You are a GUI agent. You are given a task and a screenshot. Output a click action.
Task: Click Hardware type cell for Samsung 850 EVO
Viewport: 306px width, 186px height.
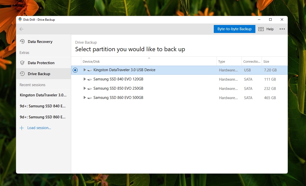click(x=229, y=89)
